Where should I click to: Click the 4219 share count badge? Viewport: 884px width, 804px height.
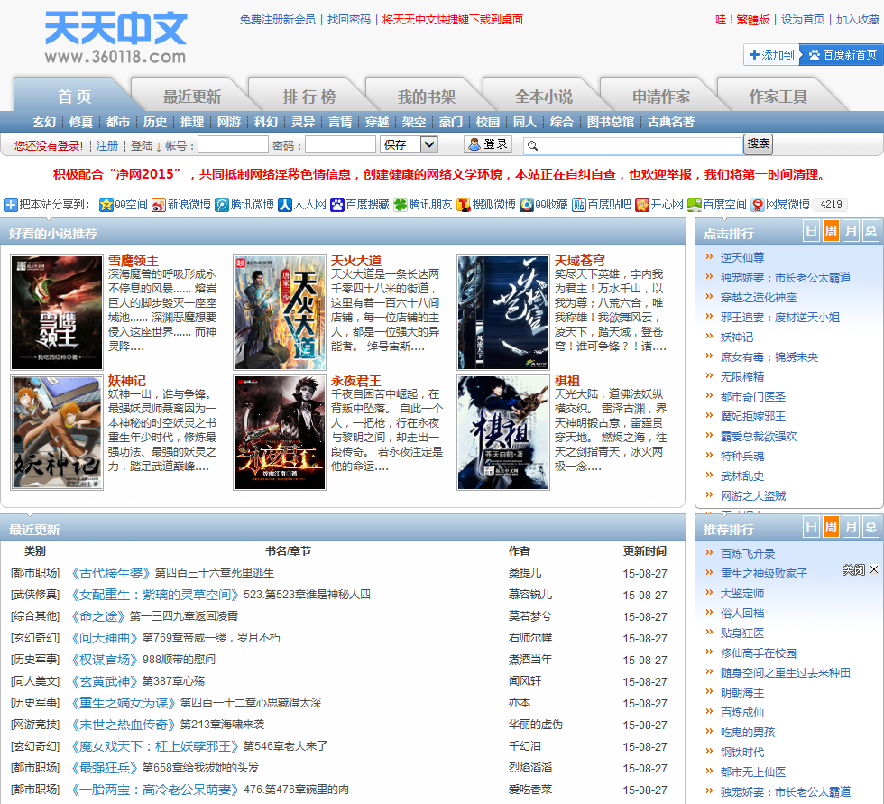831,204
